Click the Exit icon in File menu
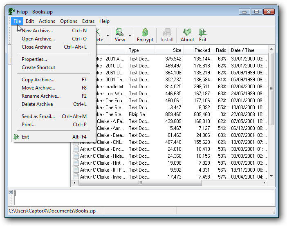The width and height of the screenshot is (287, 226). point(16,136)
